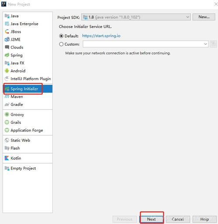This screenshot has height=224, width=218.
Task: Click the Help button
Action: pos(204,219)
